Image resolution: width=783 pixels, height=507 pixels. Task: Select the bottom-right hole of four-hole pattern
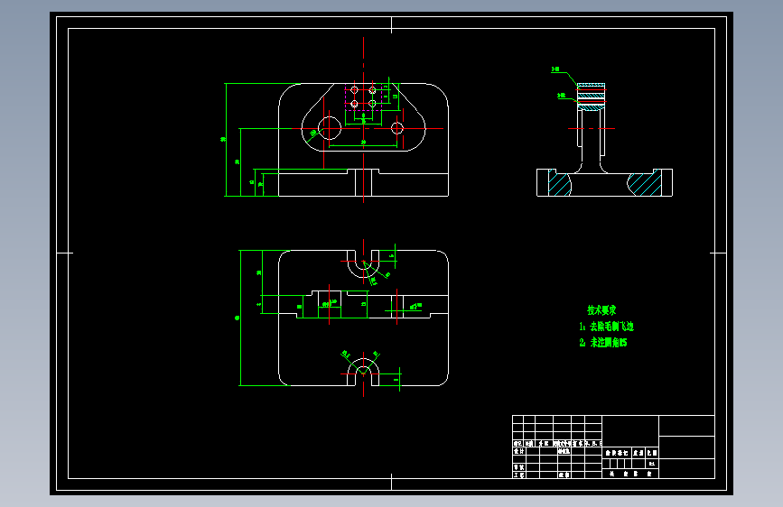click(372, 104)
